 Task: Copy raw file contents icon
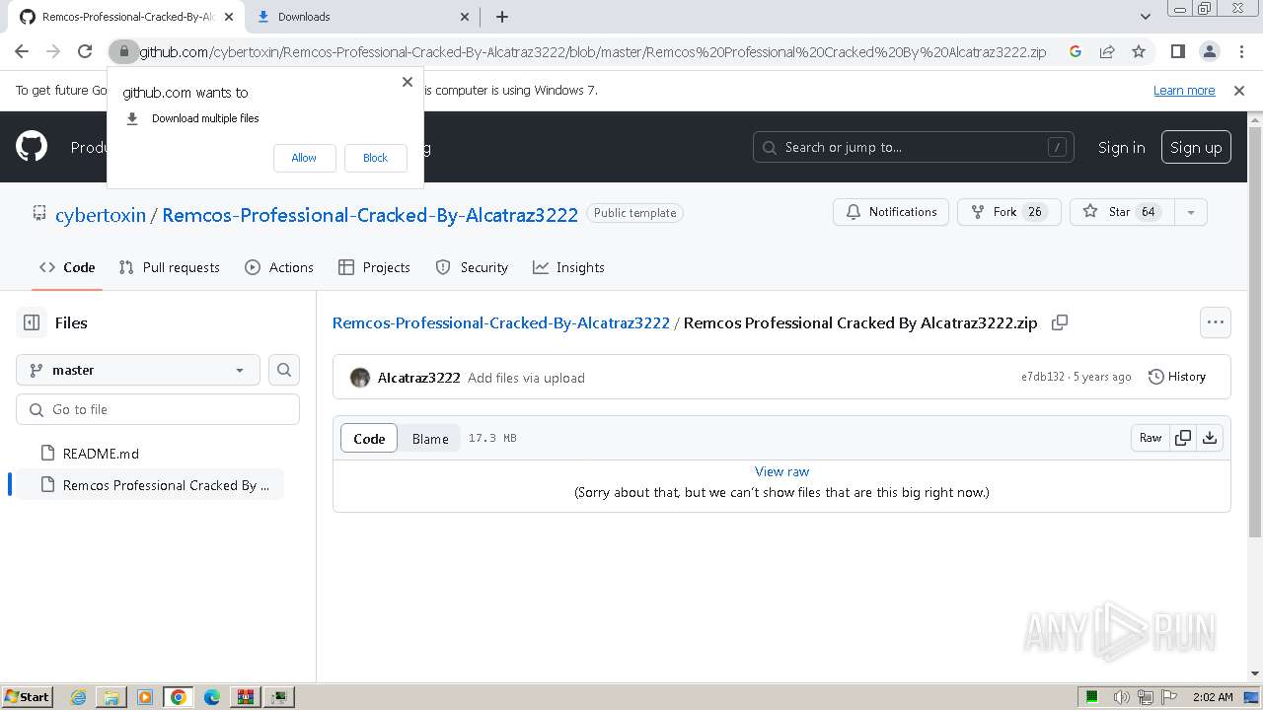click(1183, 438)
